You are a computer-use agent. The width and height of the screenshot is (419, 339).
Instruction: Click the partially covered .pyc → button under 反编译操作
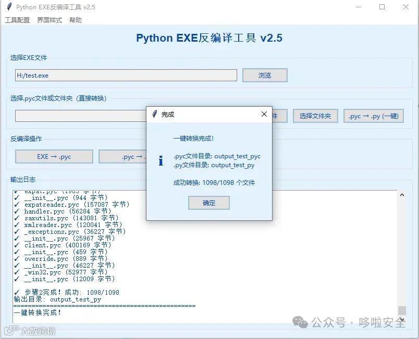click(x=122, y=156)
